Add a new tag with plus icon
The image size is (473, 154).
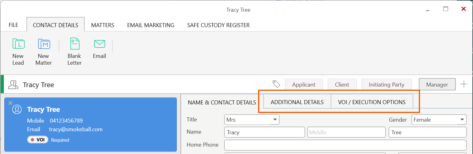pyautogui.click(x=464, y=84)
